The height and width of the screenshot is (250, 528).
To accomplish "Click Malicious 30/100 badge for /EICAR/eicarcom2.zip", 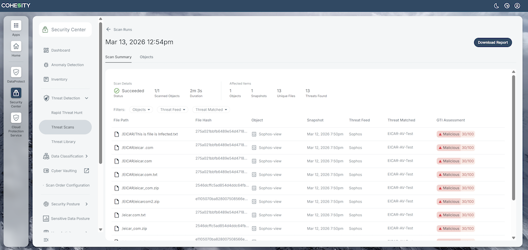I will [456, 201].
